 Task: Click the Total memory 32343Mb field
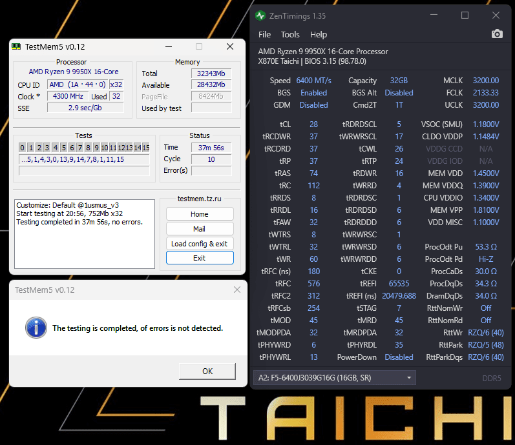(x=211, y=74)
